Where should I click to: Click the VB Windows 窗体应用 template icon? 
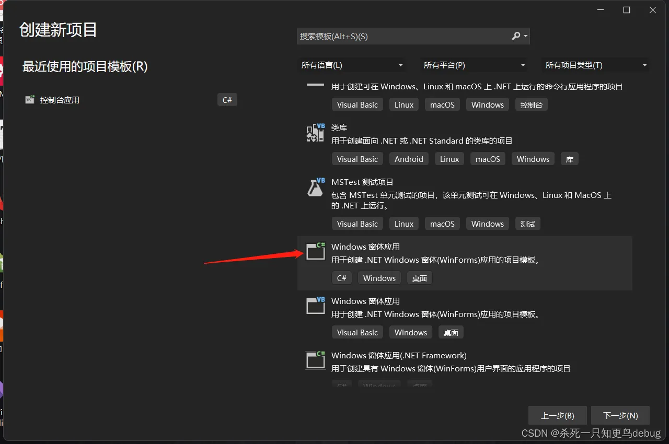coord(316,305)
